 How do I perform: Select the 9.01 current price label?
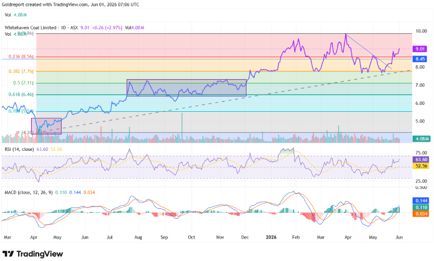[420, 49]
